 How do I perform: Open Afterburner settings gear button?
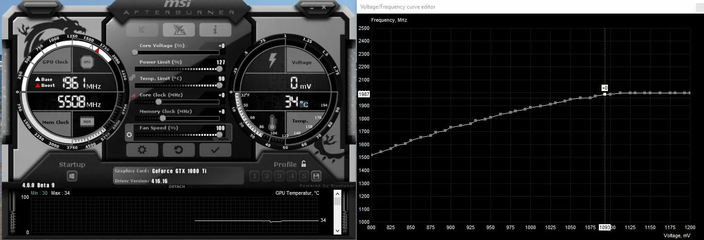142,150
